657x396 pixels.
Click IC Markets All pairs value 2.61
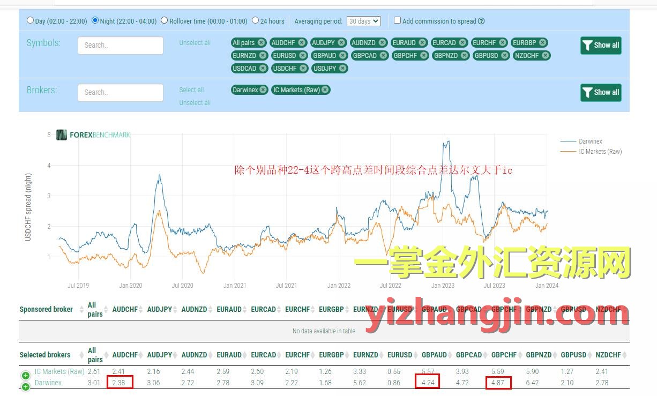point(94,371)
